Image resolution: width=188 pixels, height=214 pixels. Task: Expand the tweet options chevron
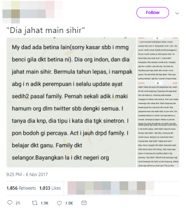177,13
